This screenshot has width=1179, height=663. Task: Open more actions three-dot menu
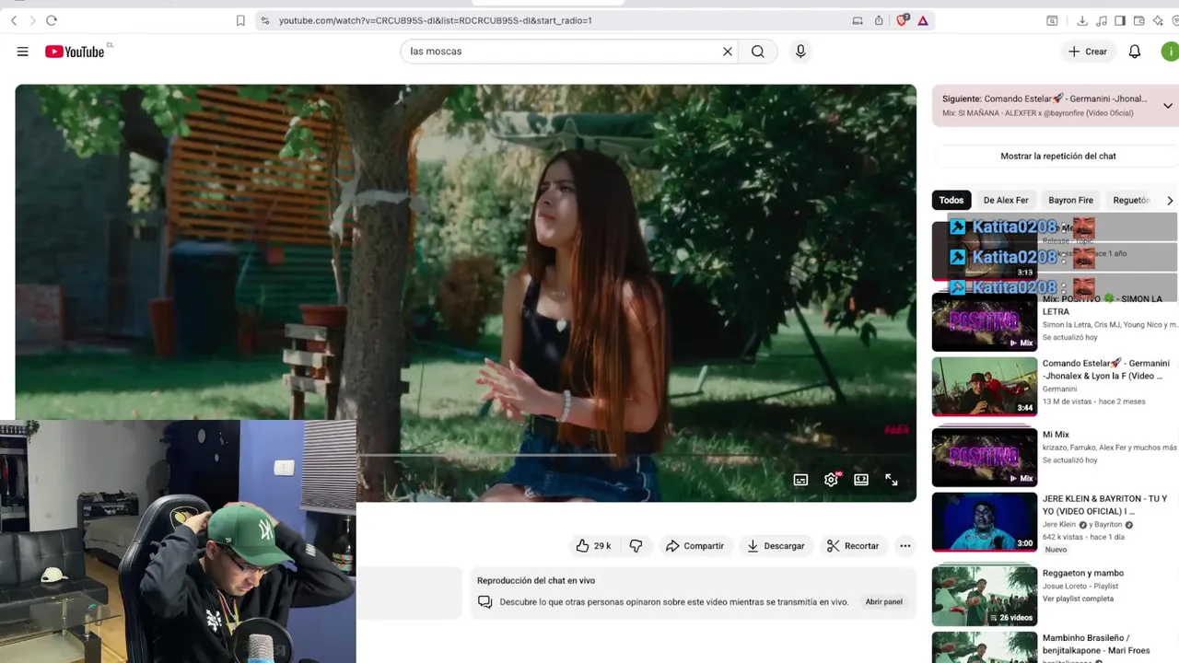click(x=905, y=546)
